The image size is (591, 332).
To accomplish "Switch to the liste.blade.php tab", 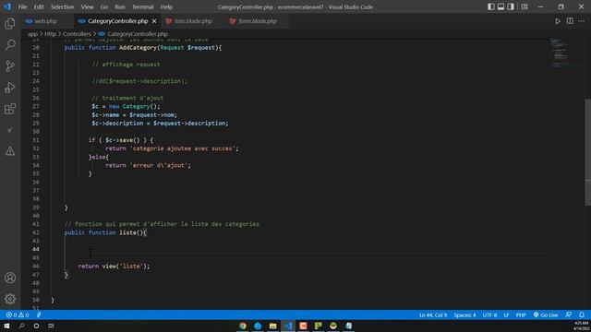I will 193,21.
